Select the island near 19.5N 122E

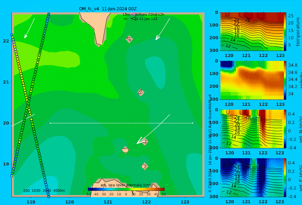(x=145, y=142)
